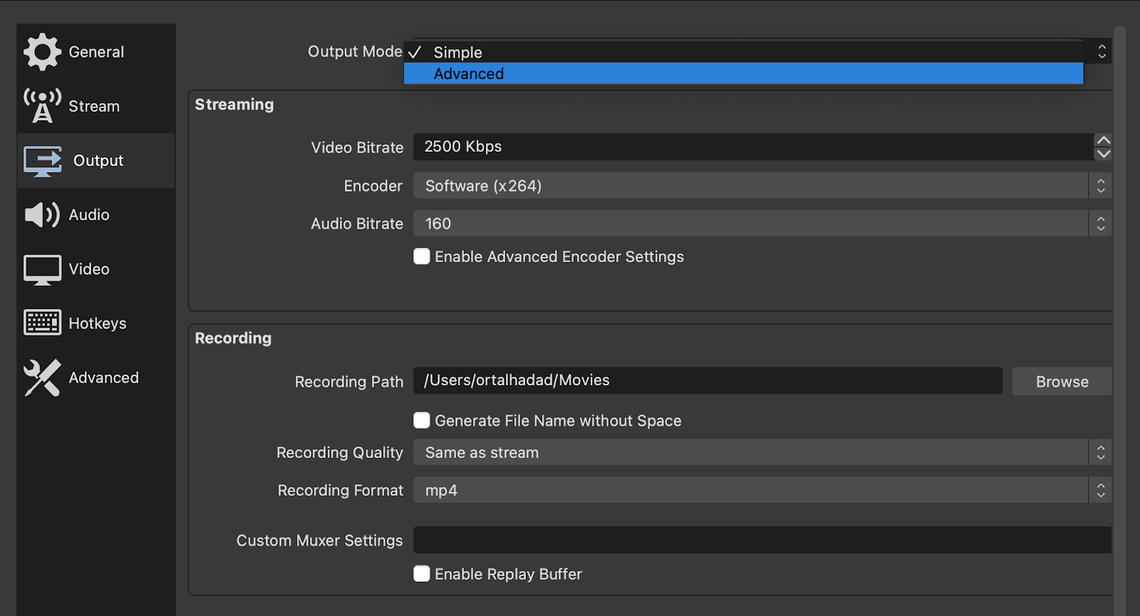Screen dimensions: 1140x616
Task: Click the Output Mode label
Action: pyautogui.click(x=355, y=51)
